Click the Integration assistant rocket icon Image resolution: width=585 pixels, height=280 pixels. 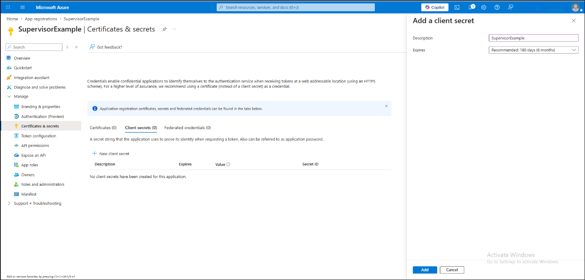pyautogui.click(x=9, y=78)
